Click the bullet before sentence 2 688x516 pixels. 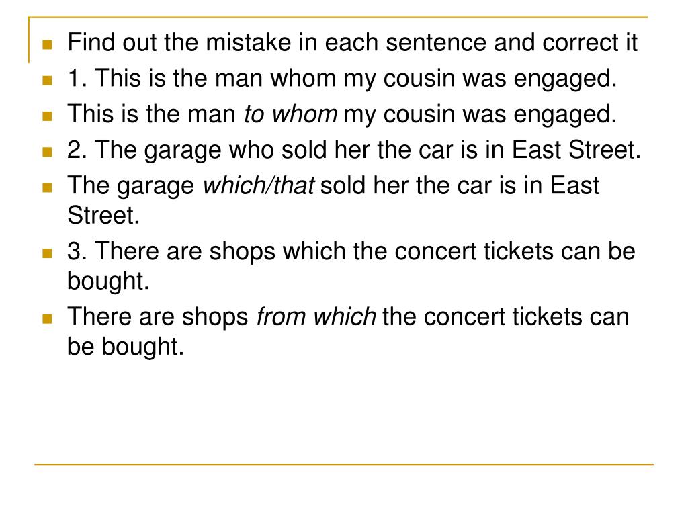click(x=48, y=152)
